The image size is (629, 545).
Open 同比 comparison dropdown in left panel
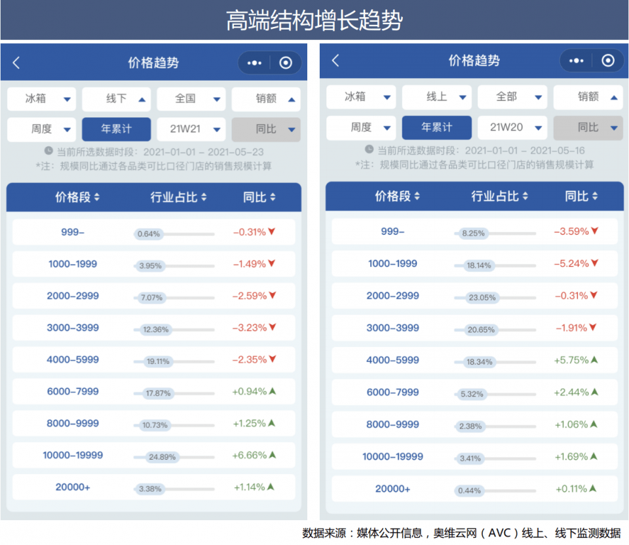(266, 129)
